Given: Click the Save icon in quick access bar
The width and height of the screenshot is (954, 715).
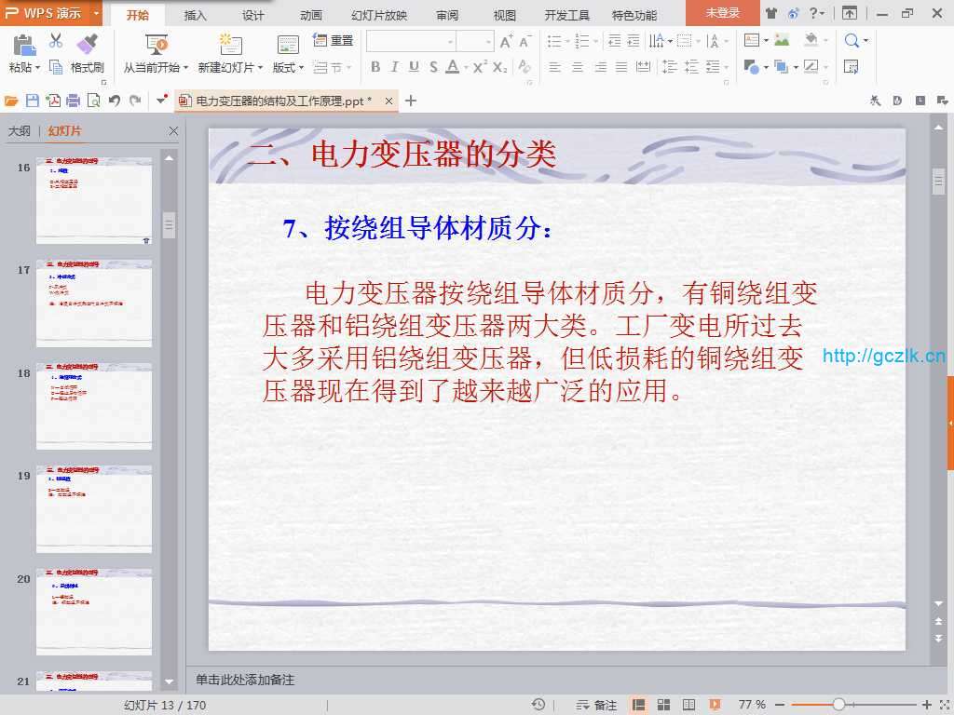Looking at the screenshot, I should [x=33, y=101].
